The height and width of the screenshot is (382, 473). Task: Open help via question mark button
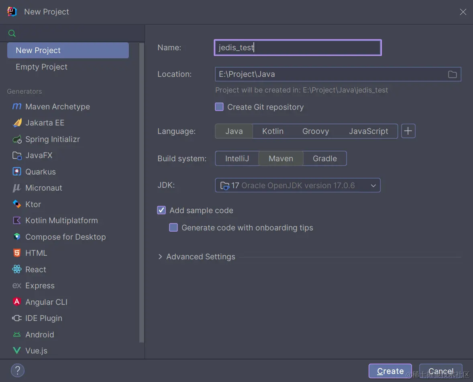click(18, 370)
